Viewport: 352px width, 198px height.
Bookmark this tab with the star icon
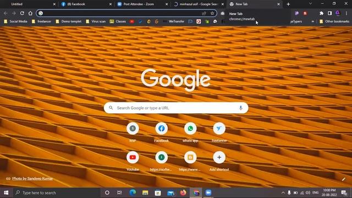212,13
